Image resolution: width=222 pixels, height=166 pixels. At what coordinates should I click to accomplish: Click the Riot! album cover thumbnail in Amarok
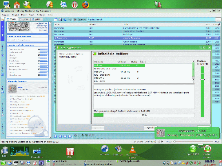click(x=12, y=89)
